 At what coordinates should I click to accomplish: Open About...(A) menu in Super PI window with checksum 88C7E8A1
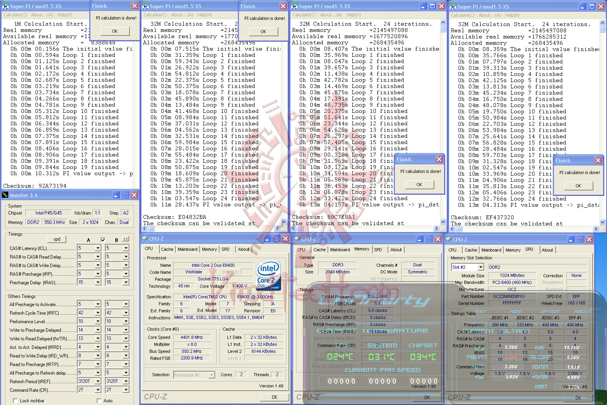pyautogui.click(x=331, y=15)
